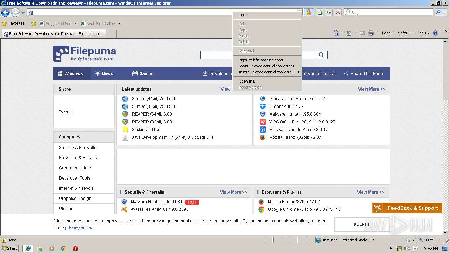
Task: Click View More in Browsers & Plugins
Action: tap(370, 192)
